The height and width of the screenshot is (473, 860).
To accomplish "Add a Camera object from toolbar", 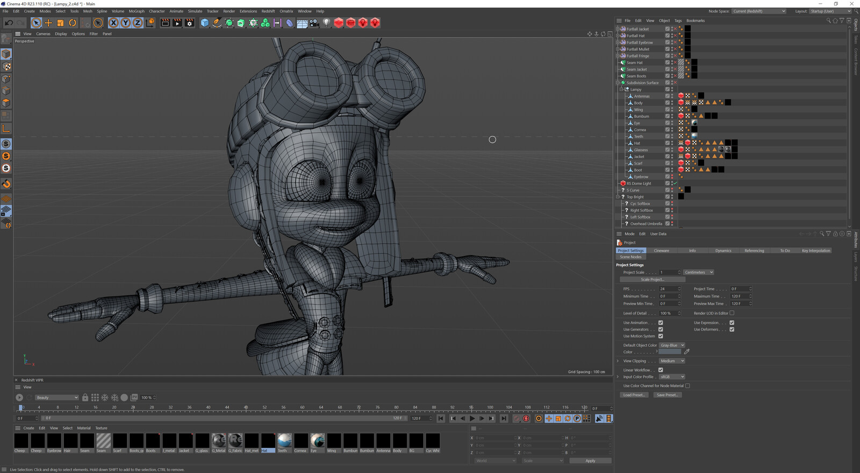I will coord(314,23).
